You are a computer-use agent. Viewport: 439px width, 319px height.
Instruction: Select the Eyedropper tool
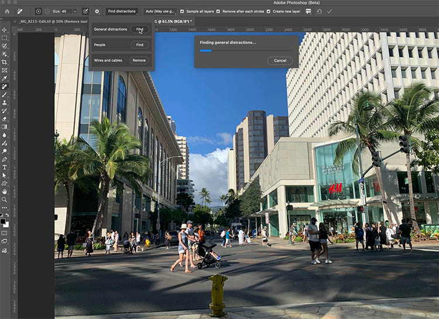(x=4, y=78)
